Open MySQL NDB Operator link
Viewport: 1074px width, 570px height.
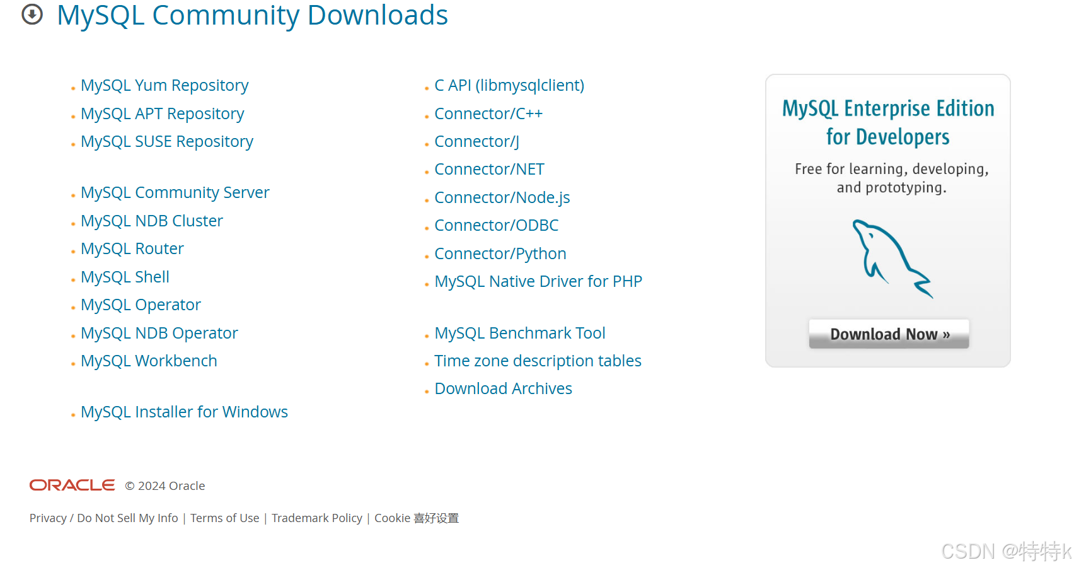[159, 333]
